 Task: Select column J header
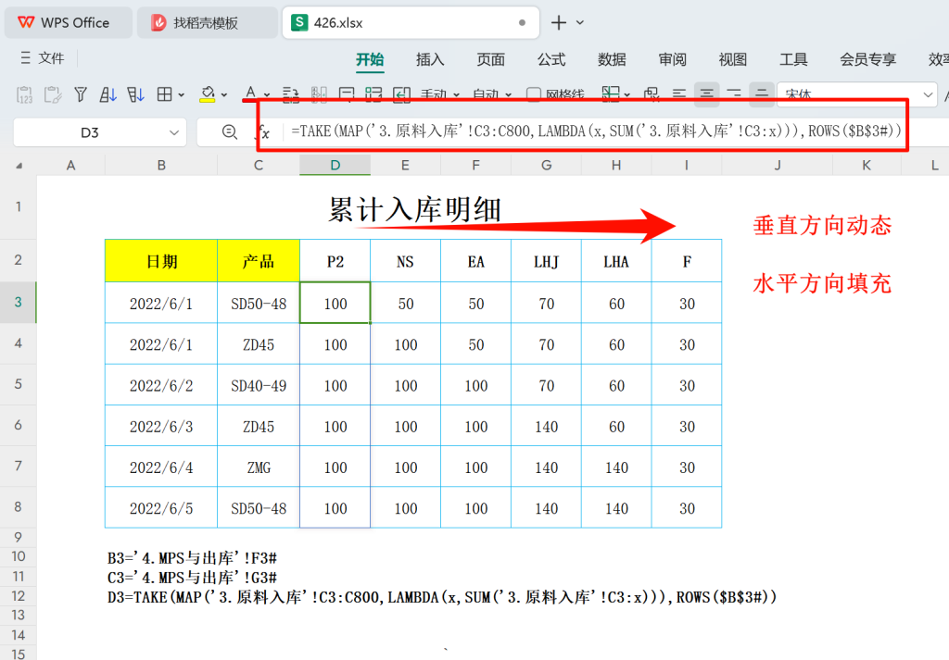pyautogui.click(x=778, y=165)
